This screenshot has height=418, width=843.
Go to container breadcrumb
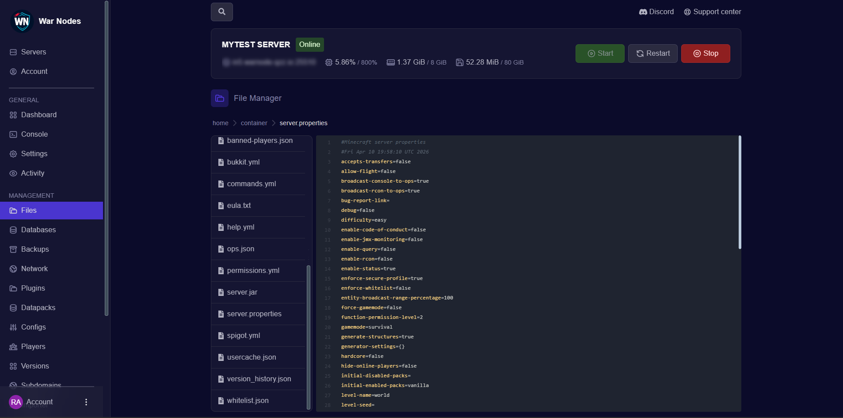click(x=254, y=123)
